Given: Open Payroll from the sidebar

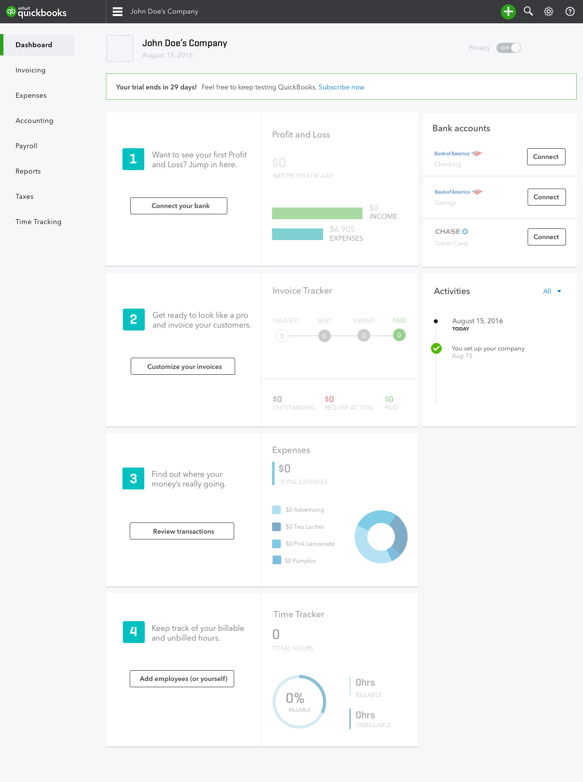Looking at the screenshot, I should pyautogui.click(x=27, y=146).
